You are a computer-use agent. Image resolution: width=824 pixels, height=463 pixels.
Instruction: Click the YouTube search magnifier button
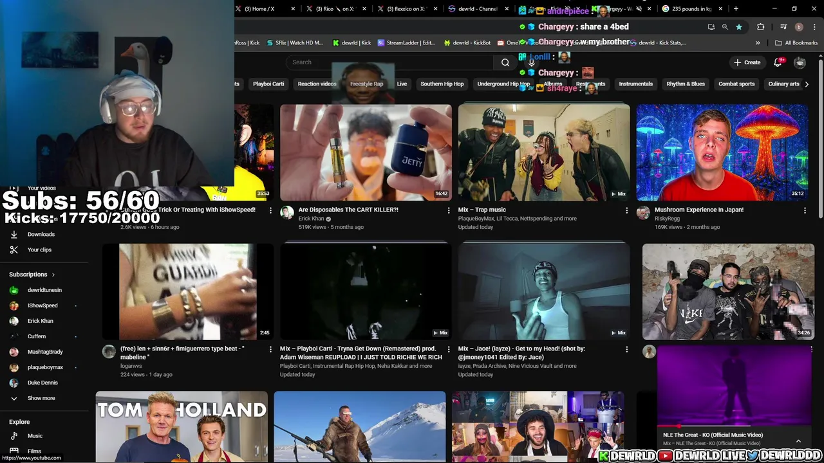pos(505,62)
